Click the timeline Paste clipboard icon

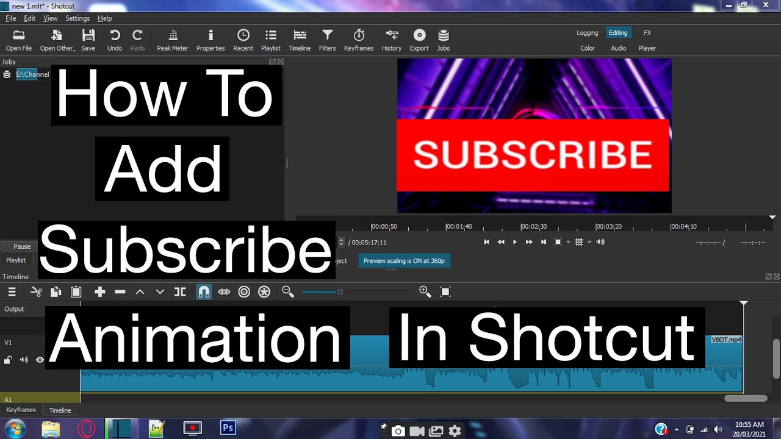pos(76,292)
